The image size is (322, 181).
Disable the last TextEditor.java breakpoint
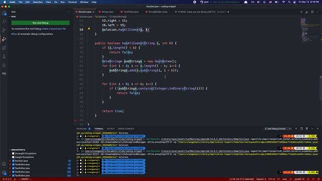coord(13,175)
